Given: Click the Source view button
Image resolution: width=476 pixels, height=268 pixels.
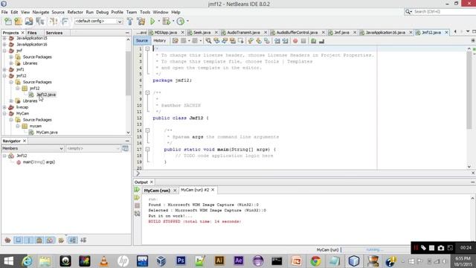Looking at the screenshot, I should (x=142, y=40).
